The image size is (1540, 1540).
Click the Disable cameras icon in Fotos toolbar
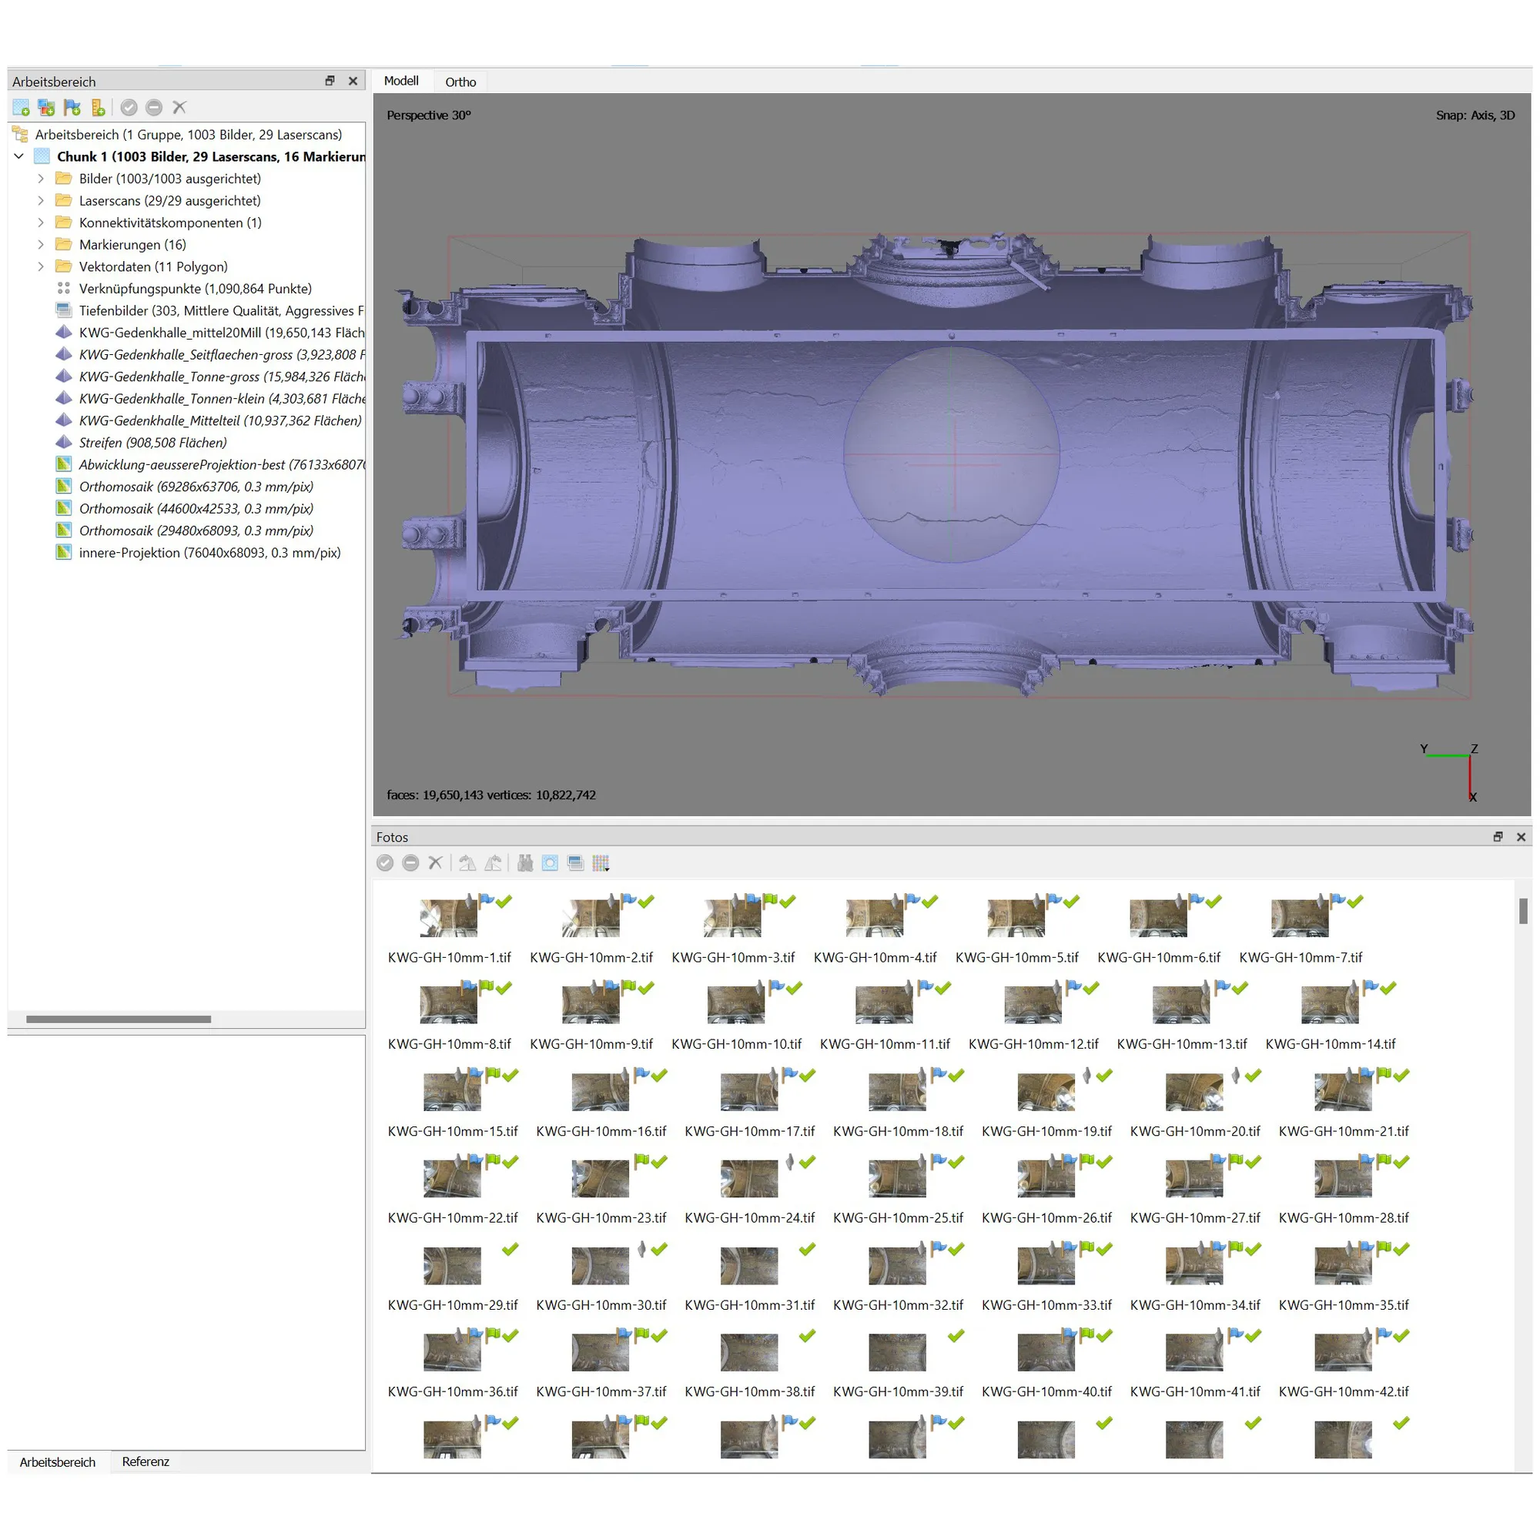[410, 862]
